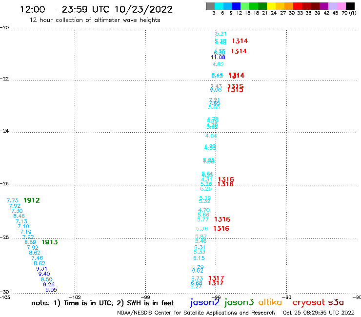
Task: Select the '12 hour collection of altimeter wave heights' subtitle
Action: (x=95, y=20)
